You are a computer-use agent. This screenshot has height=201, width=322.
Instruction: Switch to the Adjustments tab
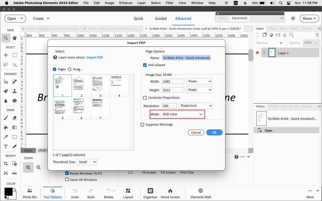[x=239, y=18]
